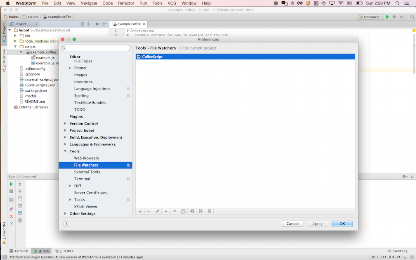
Task: Add a new file watcher with the plus icon
Action: [140, 211]
